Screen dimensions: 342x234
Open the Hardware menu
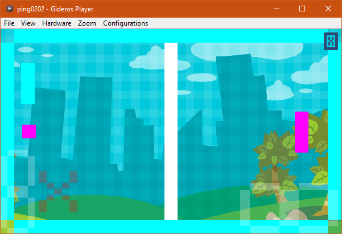pyautogui.click(x=57, y=23)
